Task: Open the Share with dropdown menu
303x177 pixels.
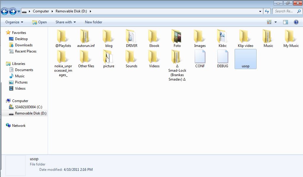Action: pos(65,22)
